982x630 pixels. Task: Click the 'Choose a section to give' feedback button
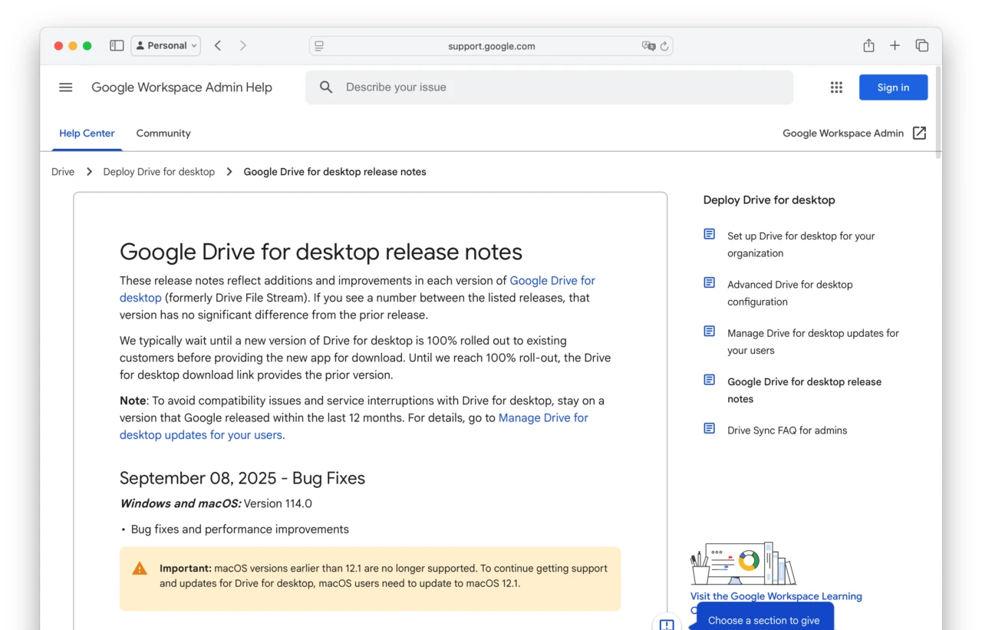pyautogui.click(x=763, y=620)
